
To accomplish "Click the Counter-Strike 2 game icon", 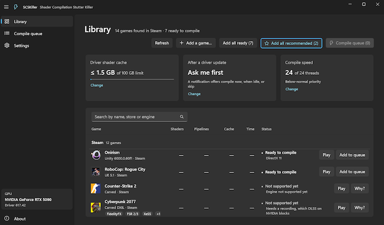I will pyautogui.click(x=95, y=189).
